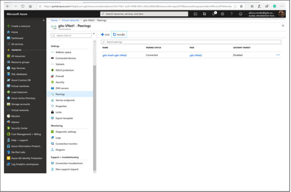Collapse the resource menu pane
The width and height of the screenshot is (291, 192).
click(94, 34)
